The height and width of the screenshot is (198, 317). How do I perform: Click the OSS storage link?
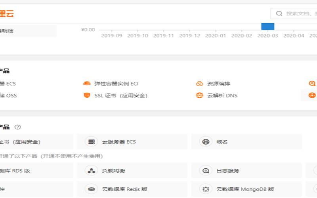tap(8, 95)
